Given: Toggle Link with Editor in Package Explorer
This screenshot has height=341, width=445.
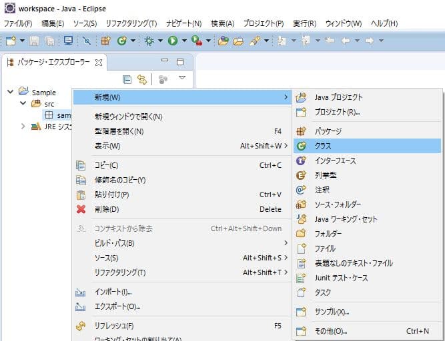Looking at the screenshot, I should point(141,79).
